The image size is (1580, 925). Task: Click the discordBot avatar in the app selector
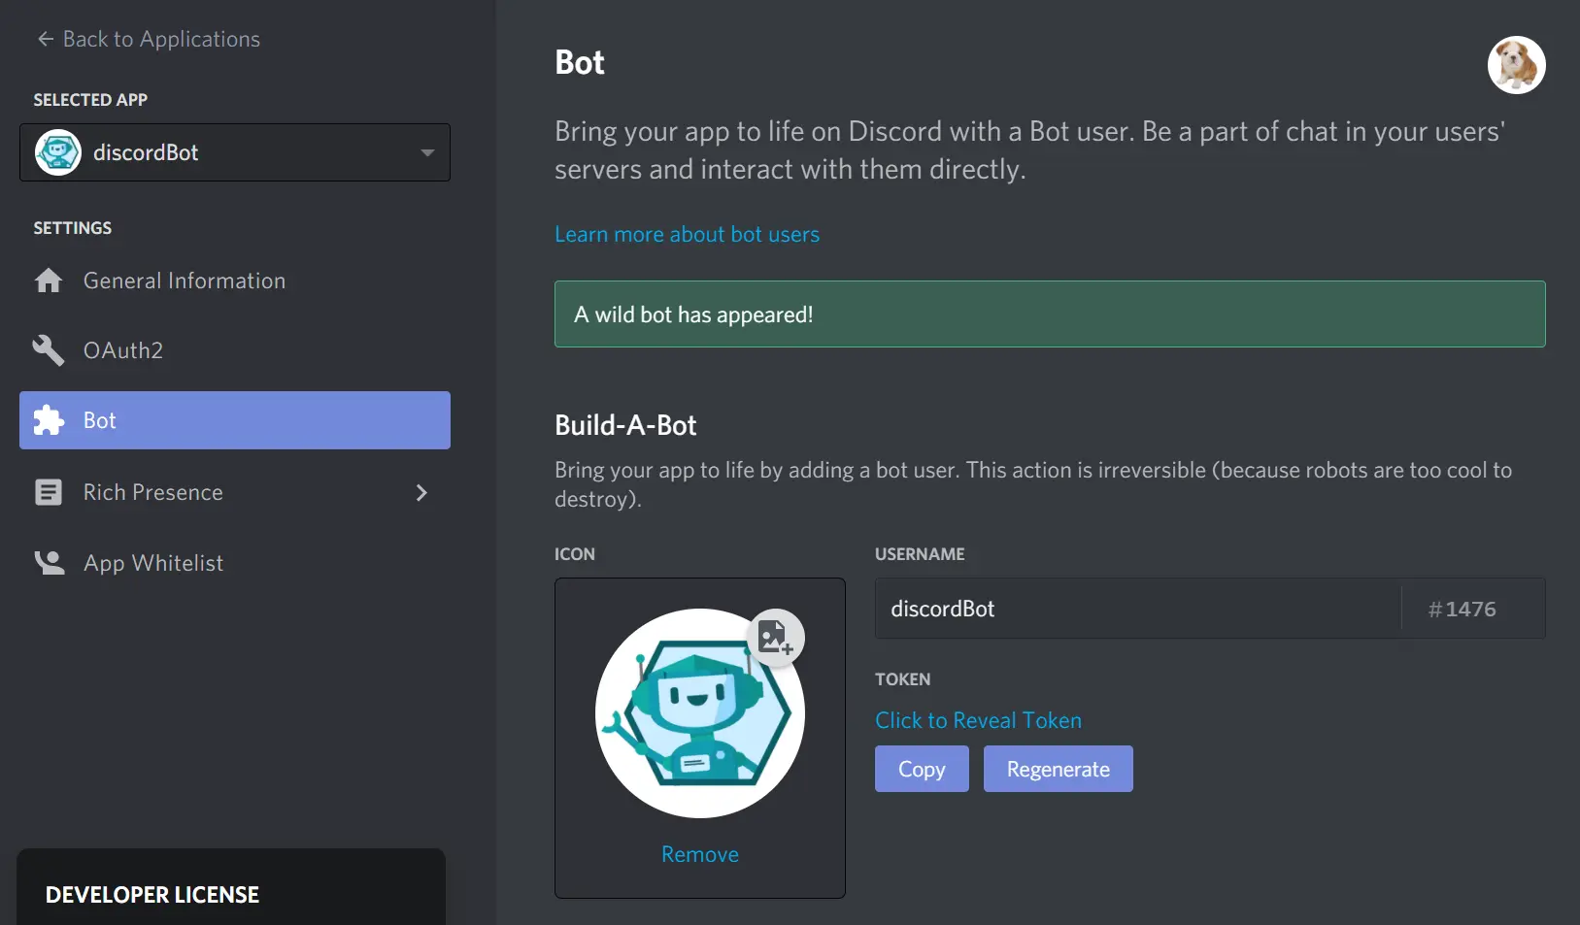(57, 152)
